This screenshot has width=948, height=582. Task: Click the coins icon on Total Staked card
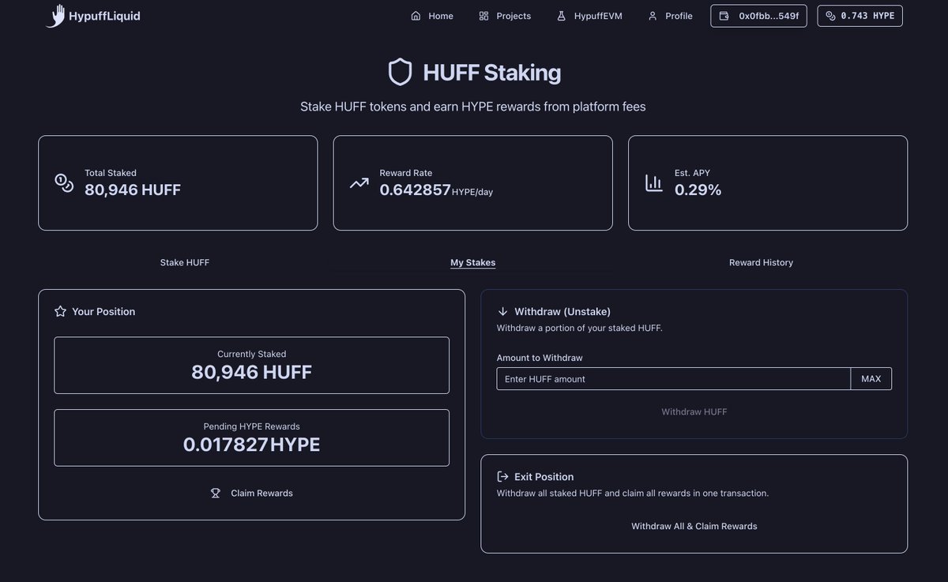tap(63, 182)
